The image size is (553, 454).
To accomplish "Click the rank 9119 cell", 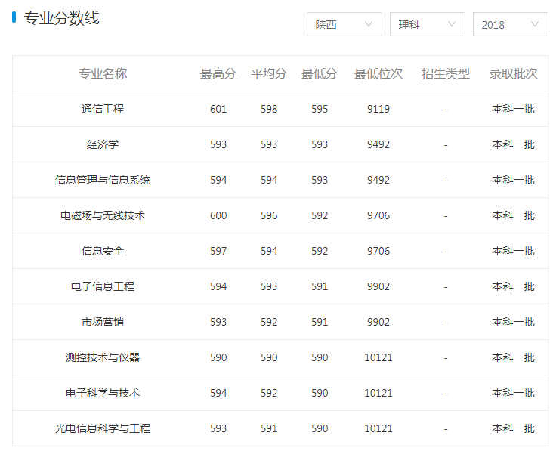I will pyautogui.click(x=378, y=109).
